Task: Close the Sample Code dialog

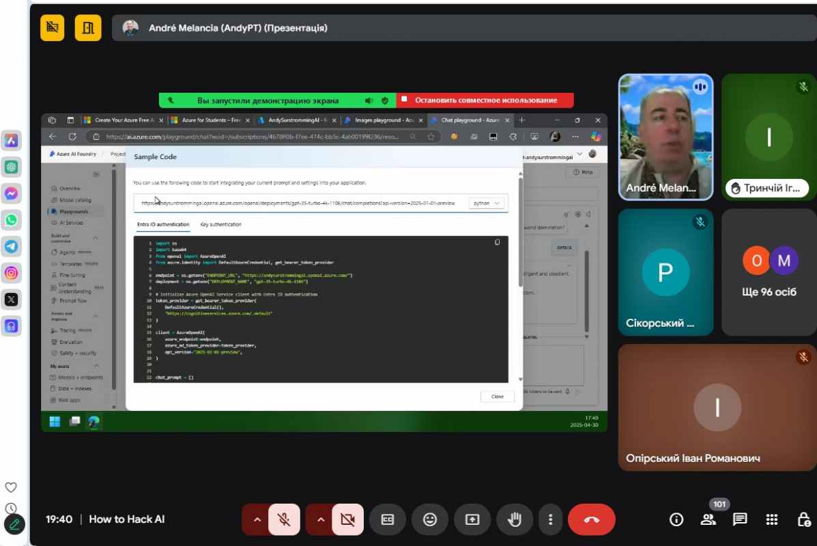Action: (x=497, y=397)
